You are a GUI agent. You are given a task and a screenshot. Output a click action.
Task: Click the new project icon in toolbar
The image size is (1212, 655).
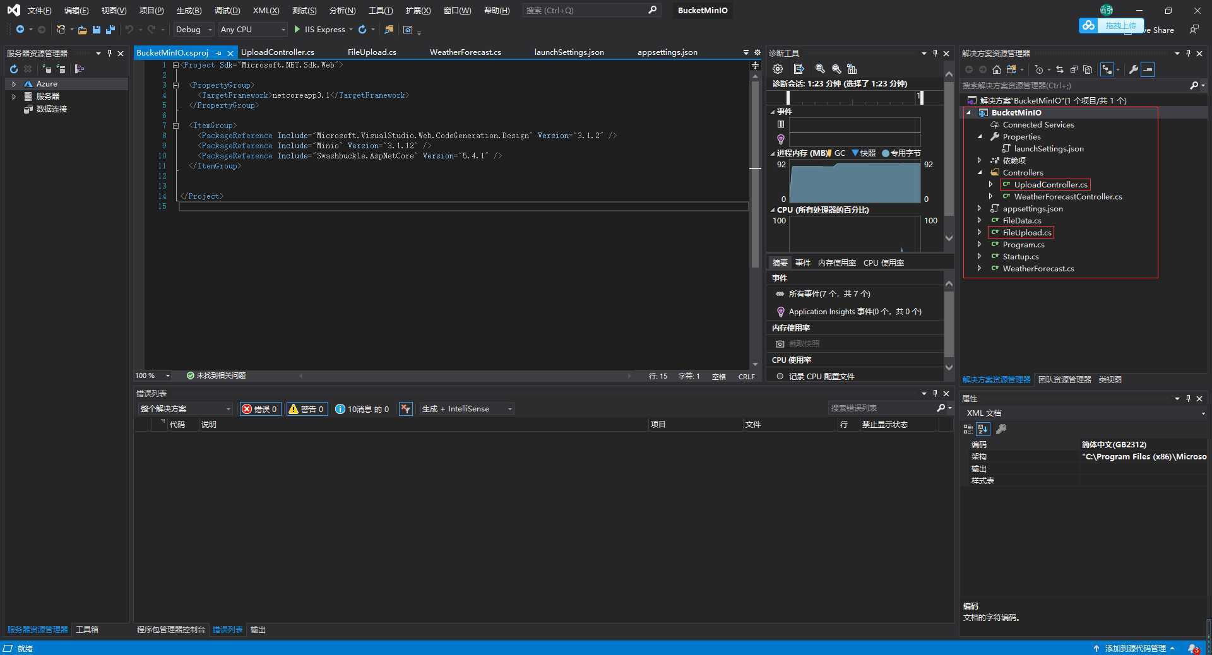click(61, 30)
